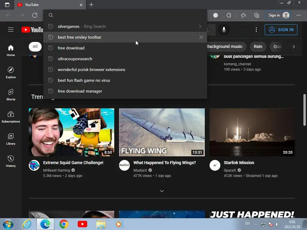This screenshot has width=307, height=230.
Task: Click the SpaceX channel avatar
Action: (215, 165)
